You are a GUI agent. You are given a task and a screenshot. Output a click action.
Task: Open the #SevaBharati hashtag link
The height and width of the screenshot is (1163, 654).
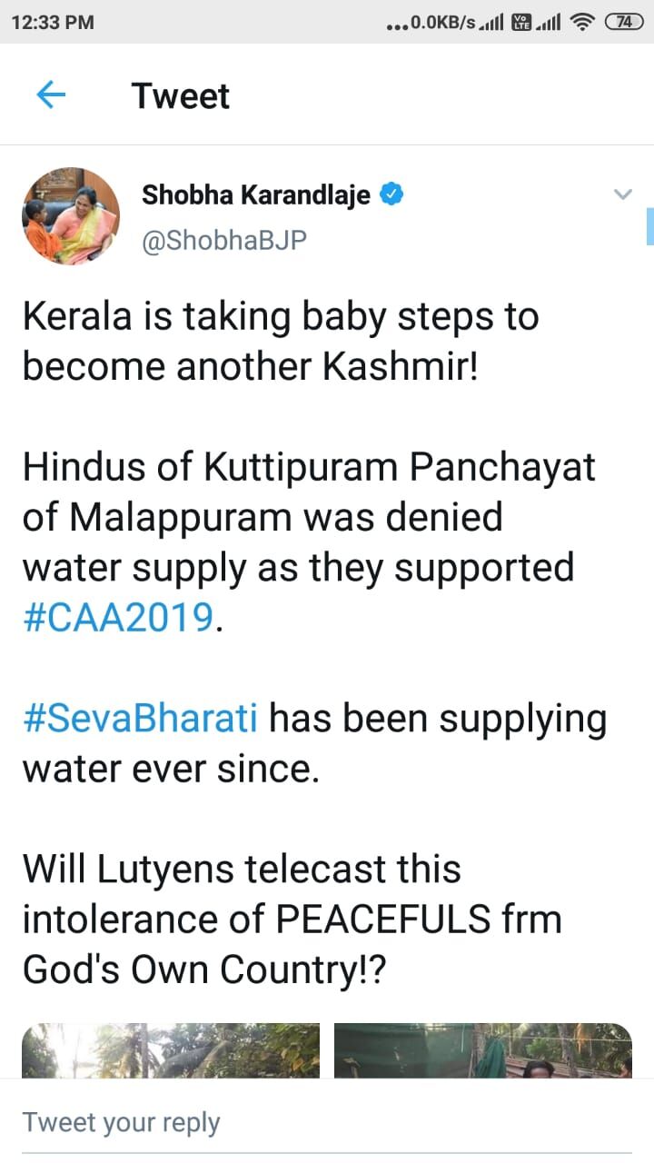[x=140, y=719]
